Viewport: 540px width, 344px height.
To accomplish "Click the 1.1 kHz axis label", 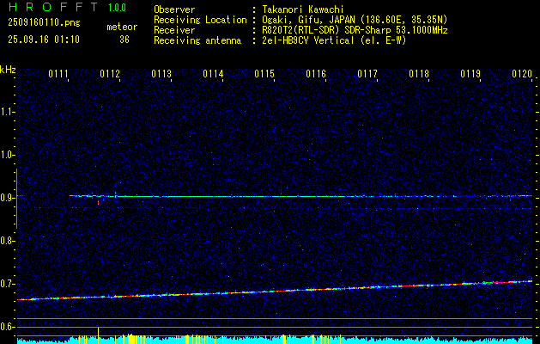I will (x=7, y=112).
